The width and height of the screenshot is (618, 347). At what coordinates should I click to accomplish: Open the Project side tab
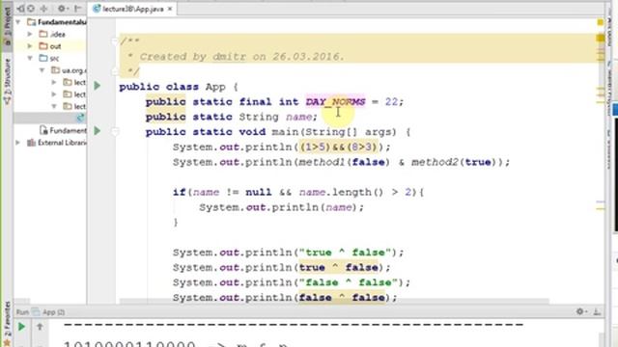pyautogui.click(x=7, y=27)
